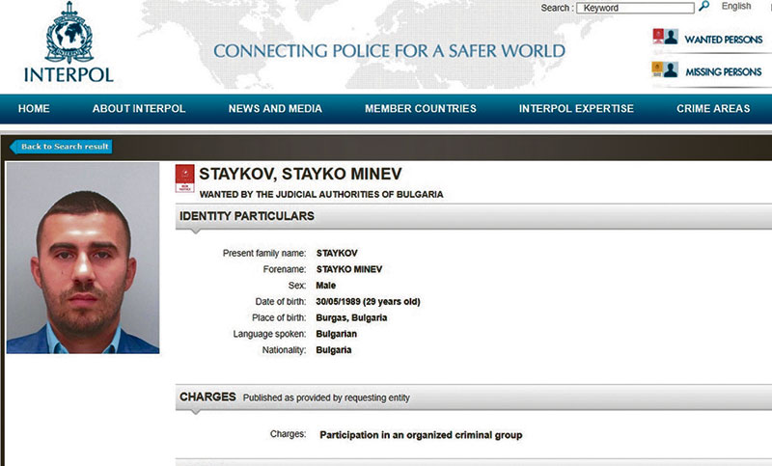
Task: Click the 'Charges:' label
Action: (288, 434)
